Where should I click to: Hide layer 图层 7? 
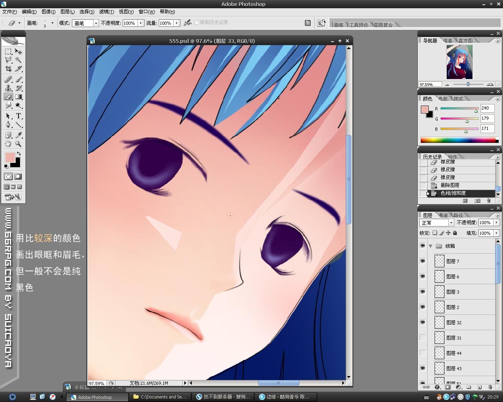pyautogui.click(x=423, y=261)
